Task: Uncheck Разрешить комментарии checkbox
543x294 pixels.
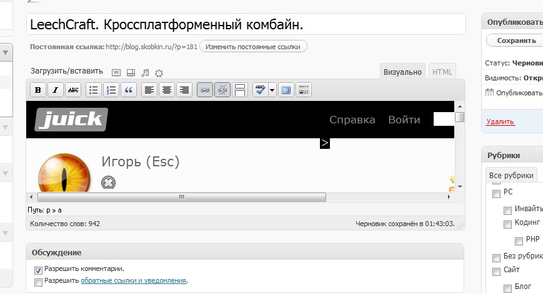Action: [x=39, y=270]
